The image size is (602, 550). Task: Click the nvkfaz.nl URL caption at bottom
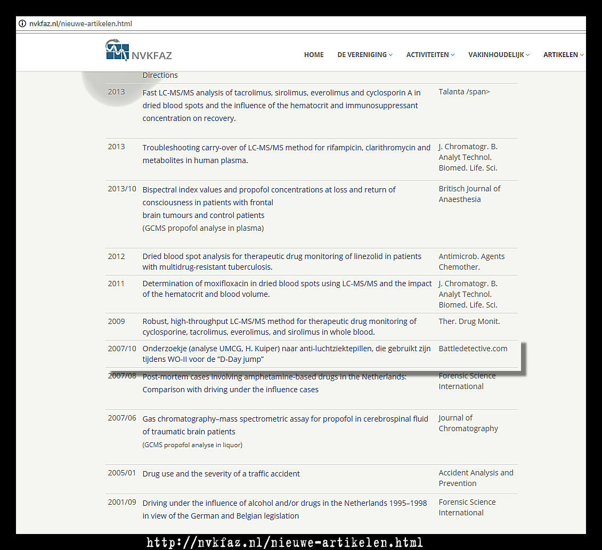285,543
